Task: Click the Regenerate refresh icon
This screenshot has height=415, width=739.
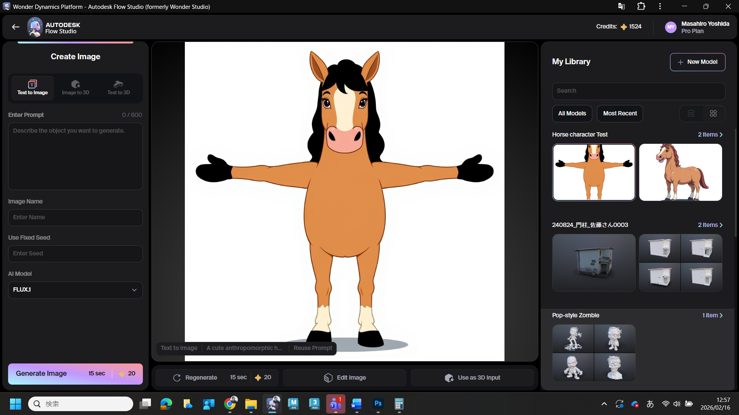Action: (177, 378)
